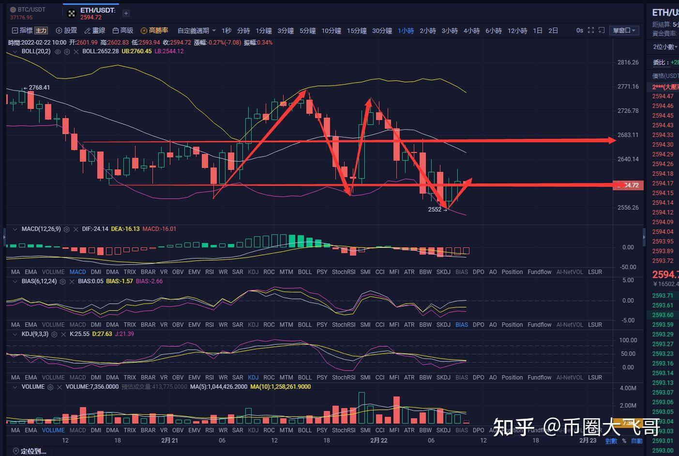Open the 自定義週期 custom period dropdown
Image resolution: width=679 pixels, height=456 pixels.
[196, 30]
